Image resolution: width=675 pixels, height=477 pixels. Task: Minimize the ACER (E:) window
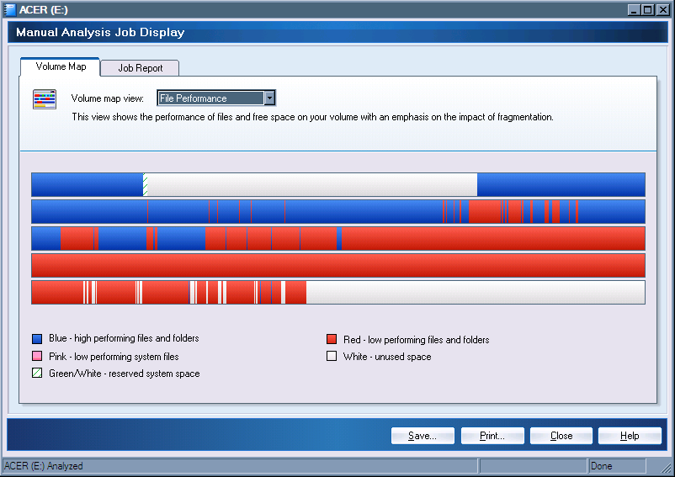pyautogui.click(x=634, y=9)
